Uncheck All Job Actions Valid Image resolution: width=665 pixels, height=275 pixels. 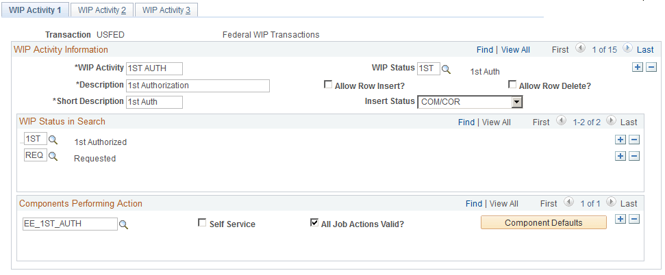click(314, 222)
